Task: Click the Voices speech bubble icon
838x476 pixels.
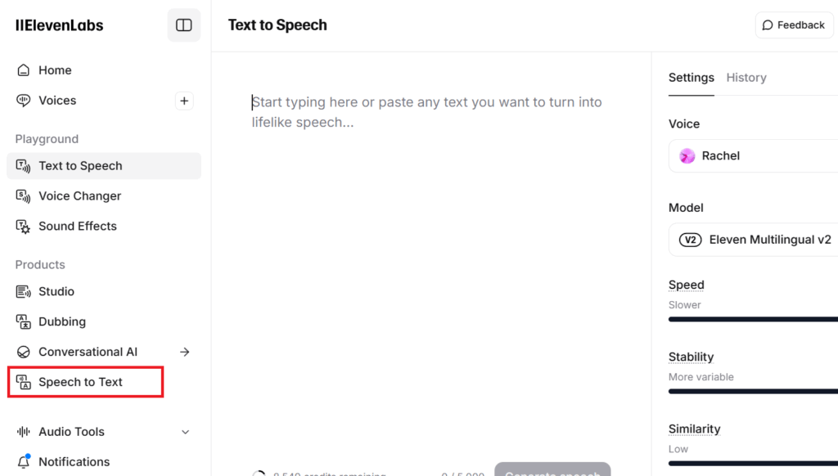Action: [24, 101]
